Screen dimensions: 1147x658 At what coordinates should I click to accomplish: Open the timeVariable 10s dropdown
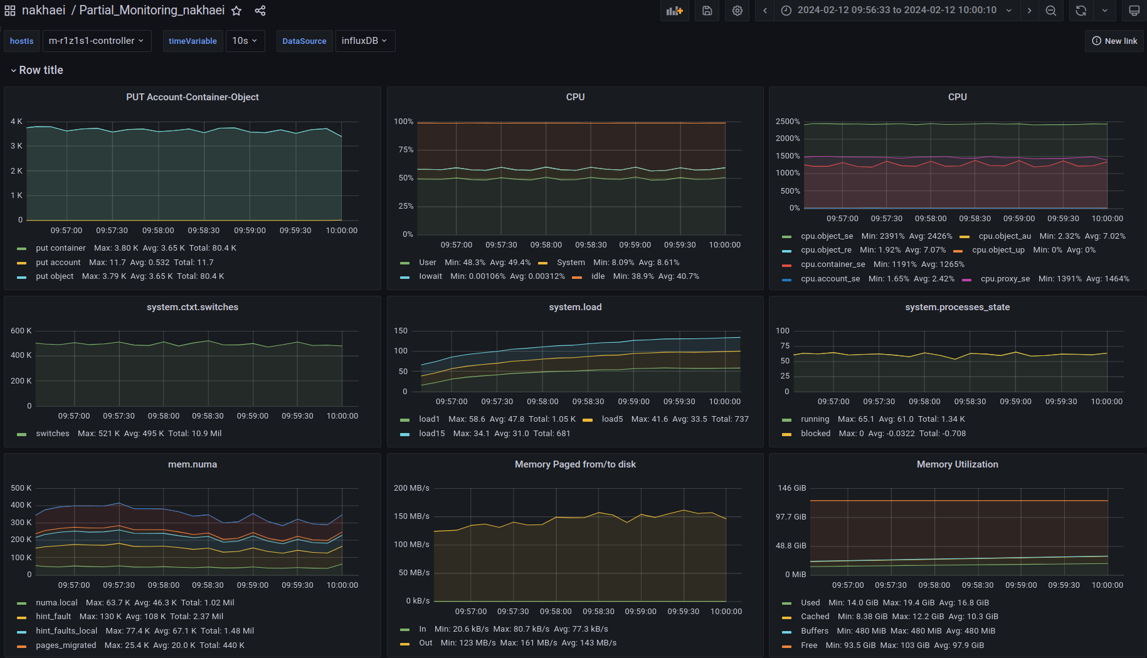tap(245, 41)
